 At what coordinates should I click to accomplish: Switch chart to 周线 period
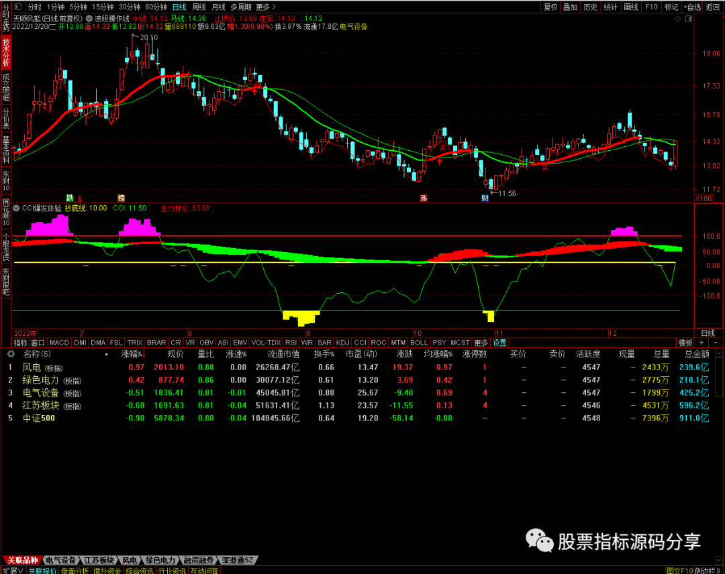pyautogui.click(x=199, y=7)
